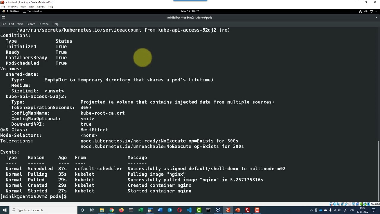380x214 pixels.
Task: Click the VirtualBox audio status icon
Action: [338, 204]
